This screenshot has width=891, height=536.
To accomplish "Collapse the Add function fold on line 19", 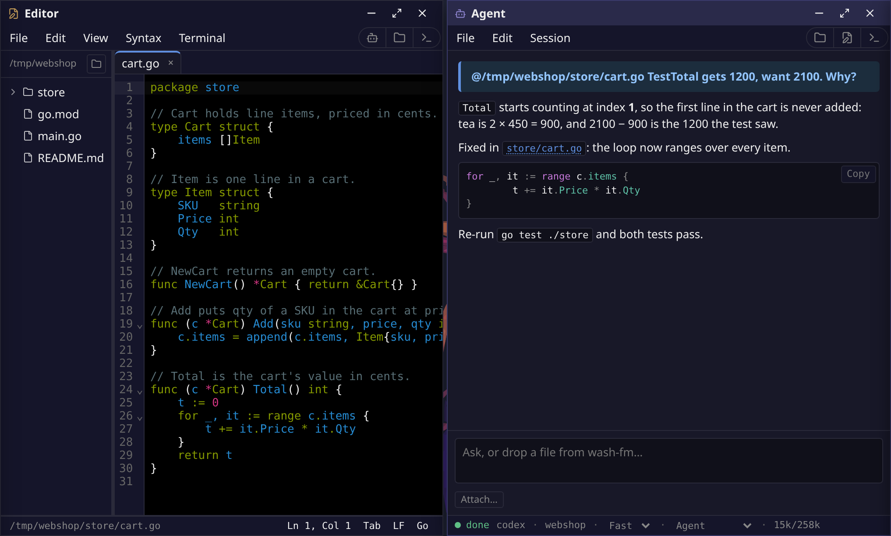I will tap(140, 326).
